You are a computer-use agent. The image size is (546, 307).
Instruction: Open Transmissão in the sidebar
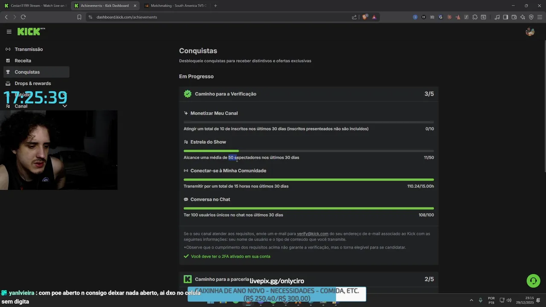tap(36, 49)
